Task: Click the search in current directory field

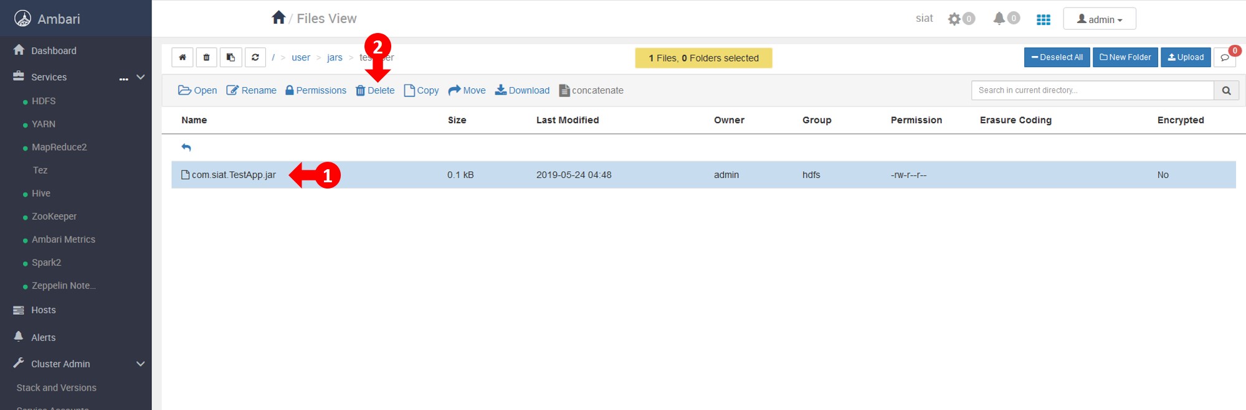Action: click(1092, 90)
